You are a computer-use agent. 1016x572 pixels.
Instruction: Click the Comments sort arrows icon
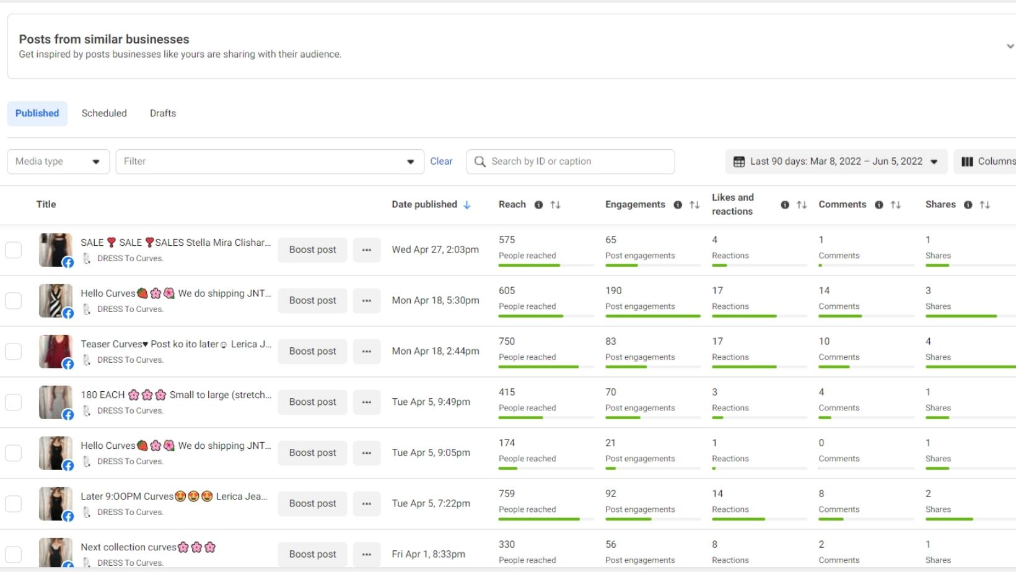pyautogui.click(x=896, y=205)
